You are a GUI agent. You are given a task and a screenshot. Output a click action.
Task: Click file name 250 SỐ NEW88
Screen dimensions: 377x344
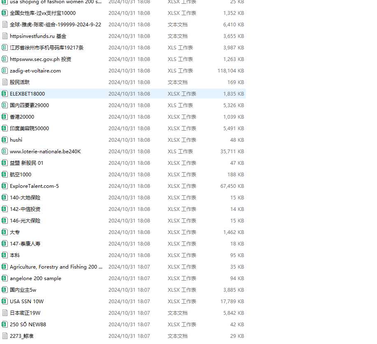pos(28,325)
